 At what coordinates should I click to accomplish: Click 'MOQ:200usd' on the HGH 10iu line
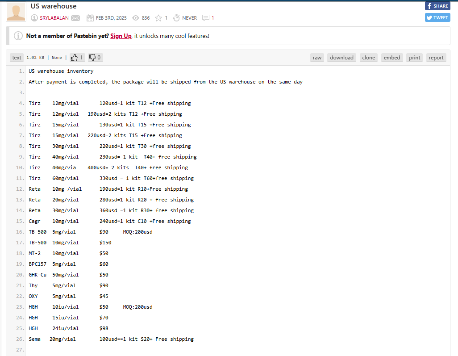coord(137,307)
